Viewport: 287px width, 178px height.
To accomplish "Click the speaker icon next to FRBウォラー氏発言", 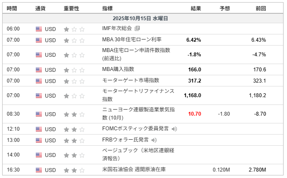I will coord(154,140).
